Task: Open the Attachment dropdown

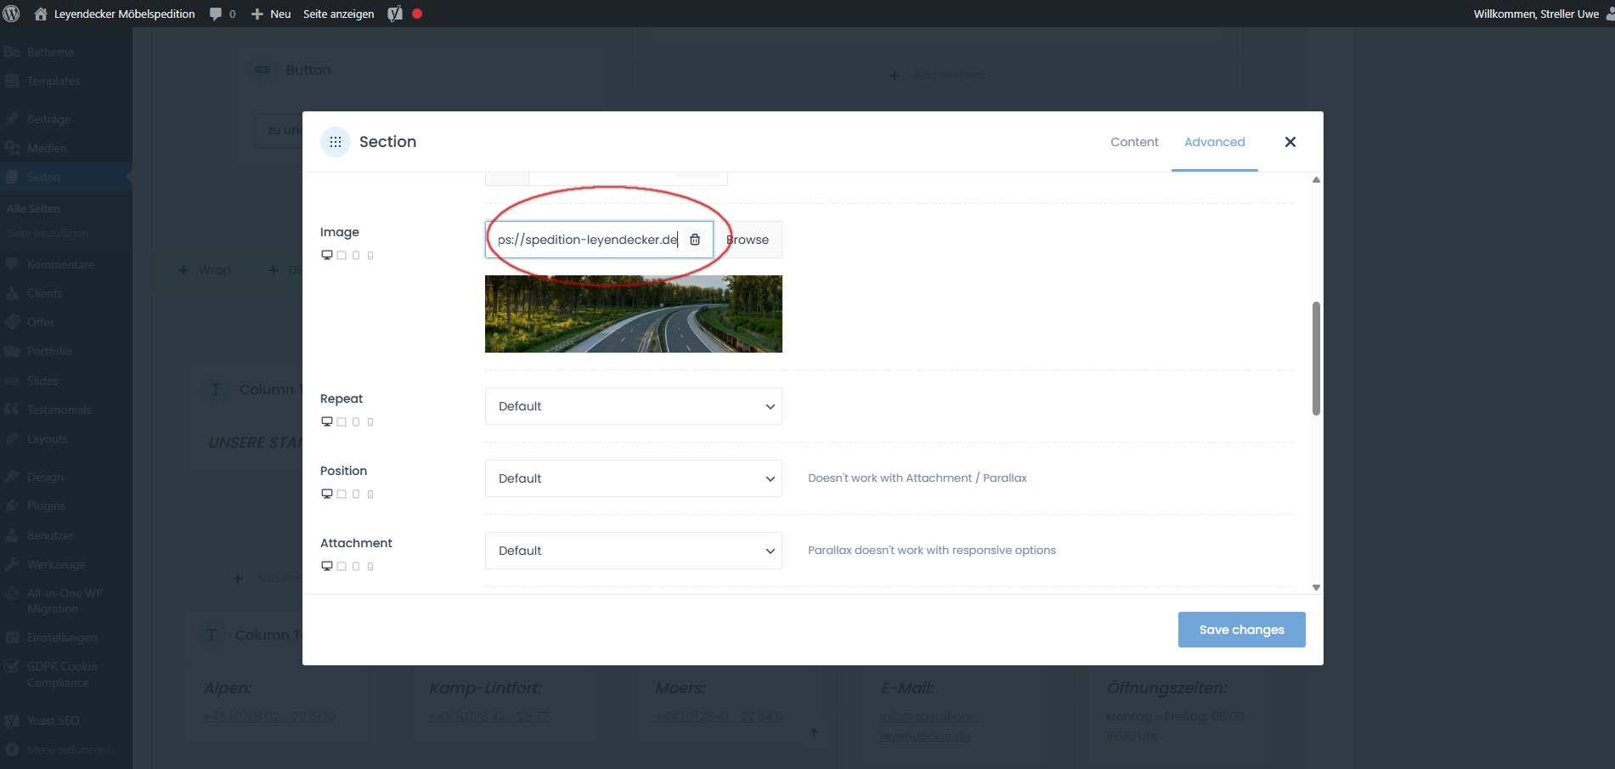Action: [633, 551]
